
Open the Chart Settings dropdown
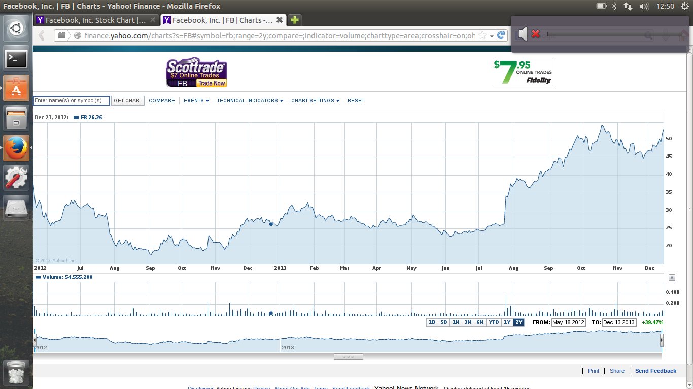pyautogui.click(x=315, y=101)
